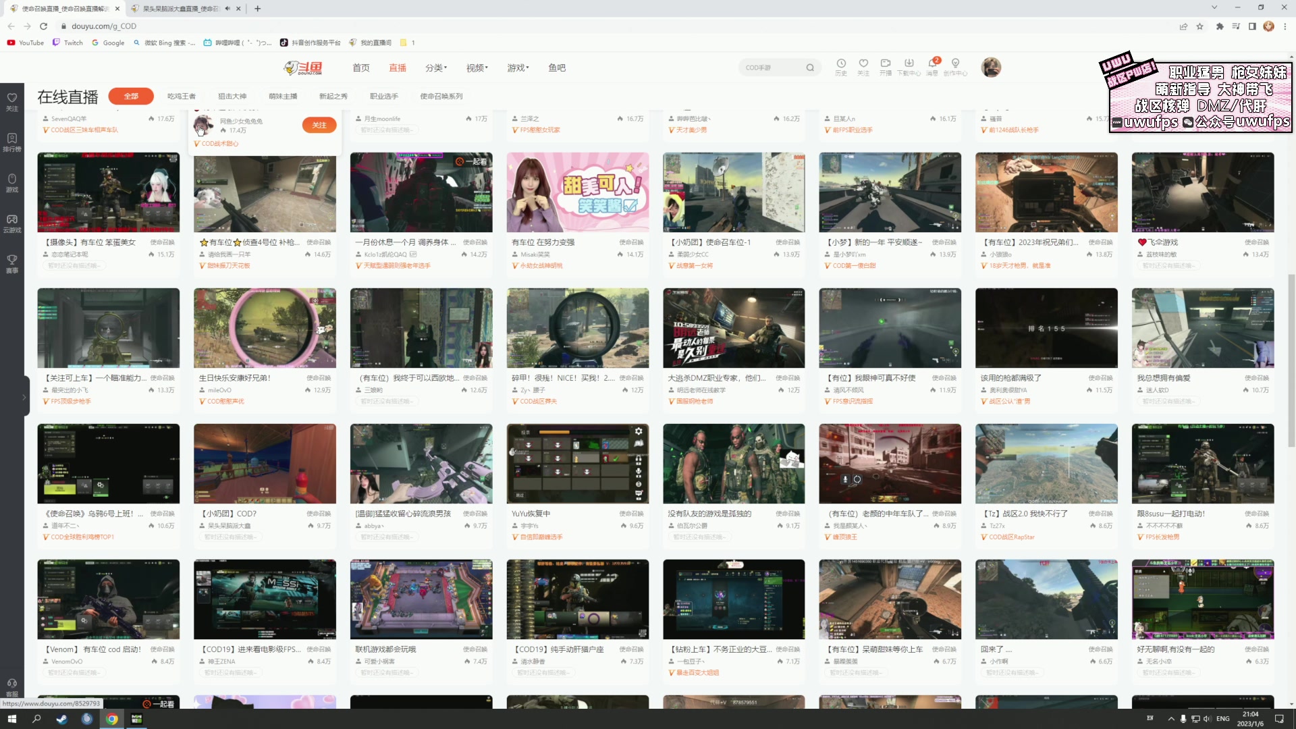Select the 全部 filter tab

tap(131, 97)
